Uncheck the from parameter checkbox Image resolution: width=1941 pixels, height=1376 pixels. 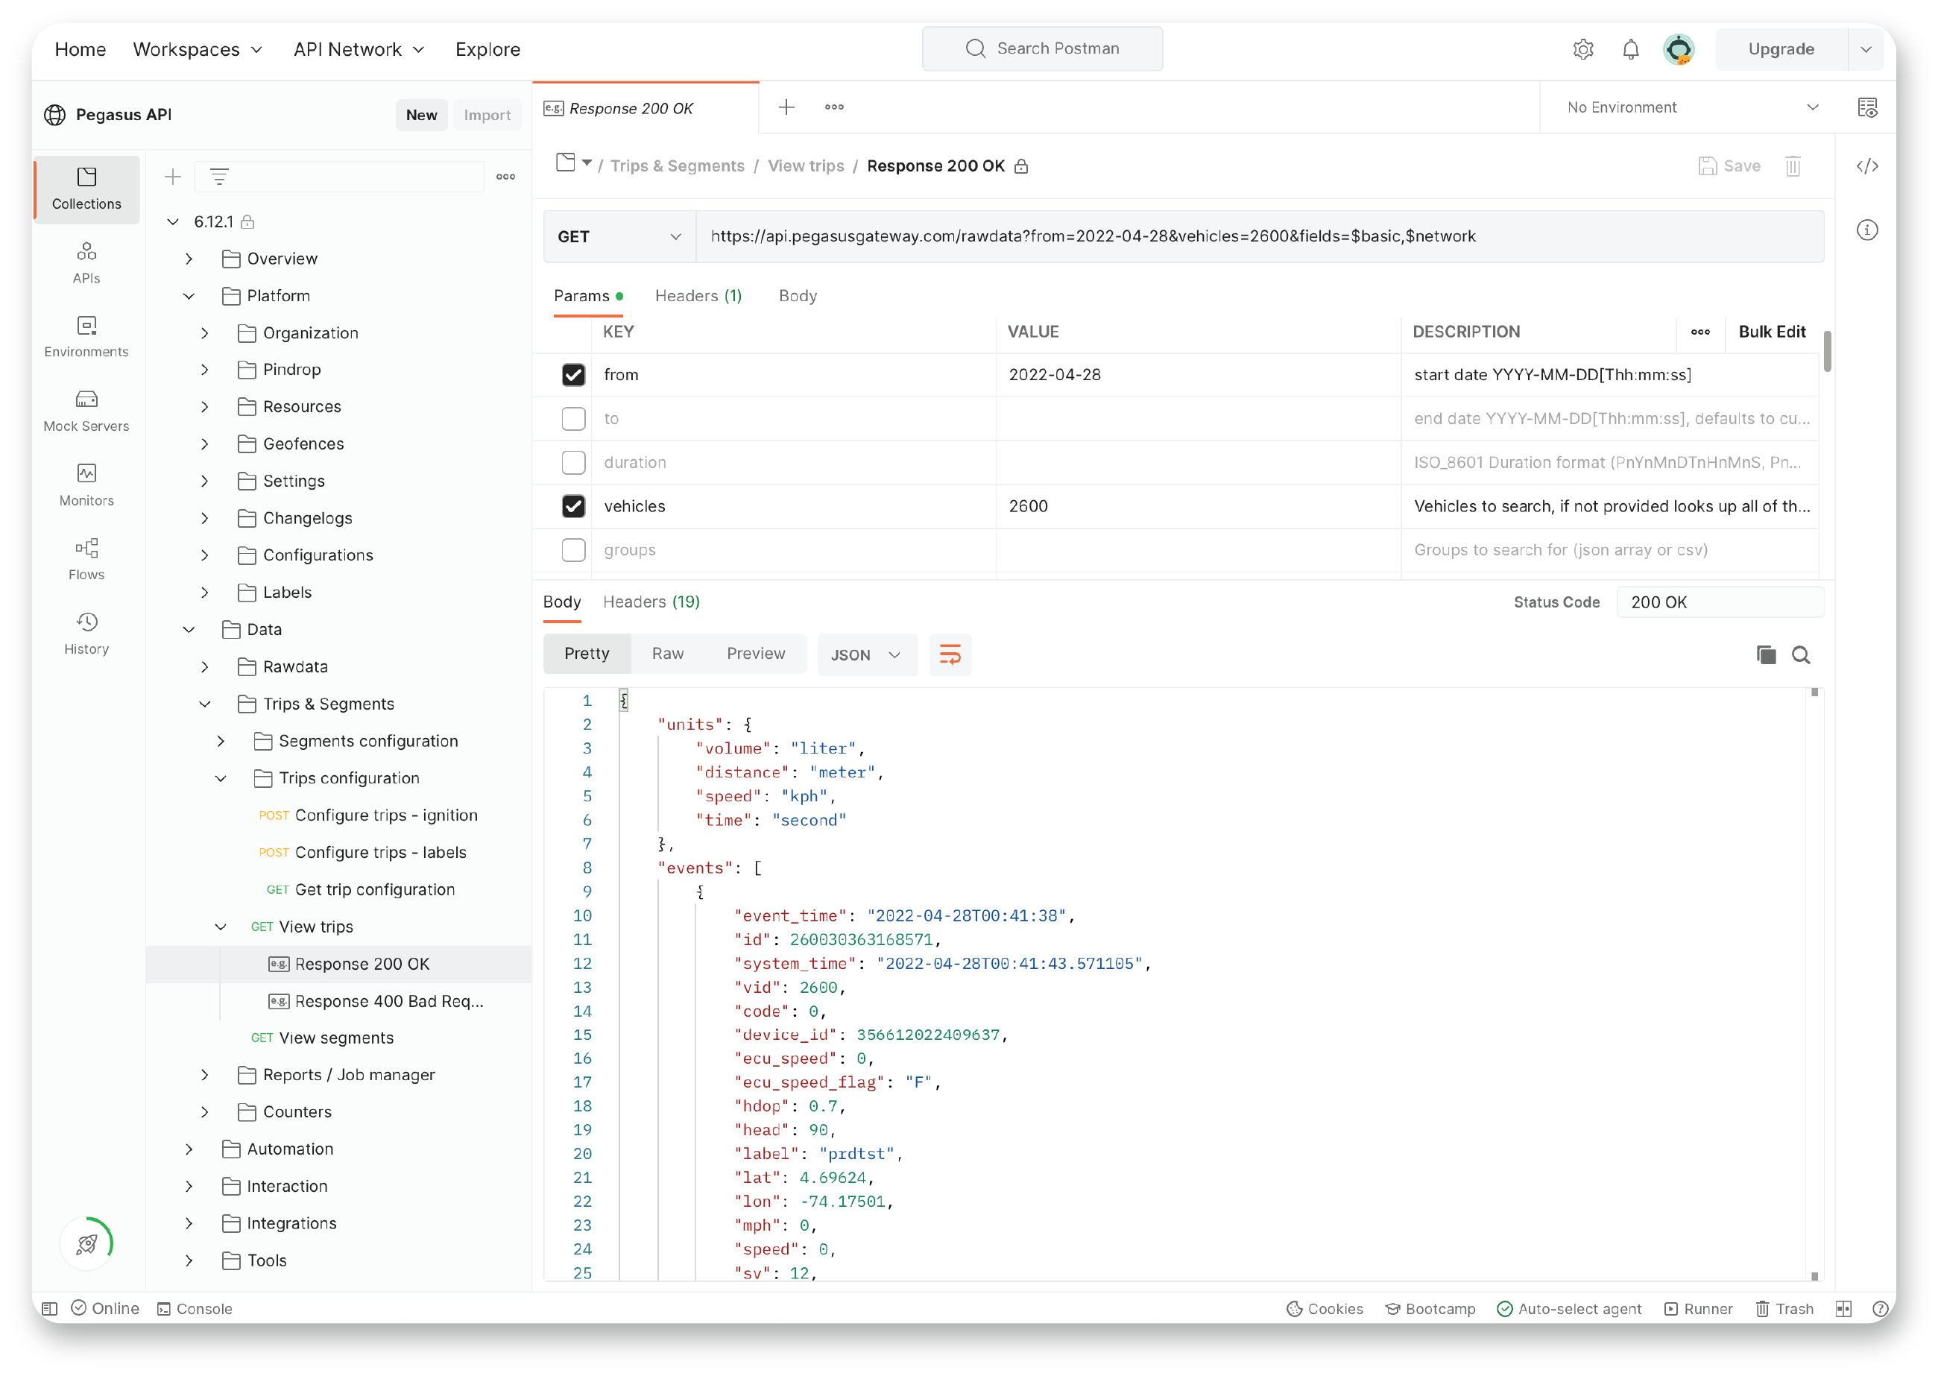point(573,374)
